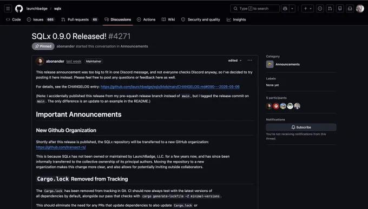368x209 pixels.
Task: Switch to the Security and quality tab
Action: (201, 19)
